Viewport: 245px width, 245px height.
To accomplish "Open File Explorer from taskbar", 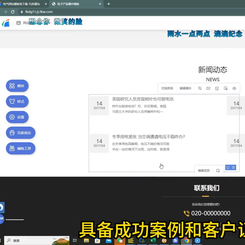I will coord(86,240).
